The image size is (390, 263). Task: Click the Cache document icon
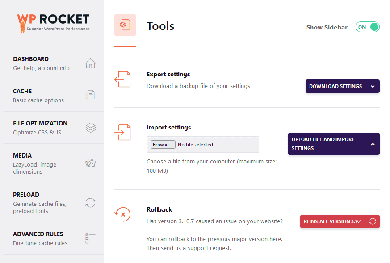[90, 96]
